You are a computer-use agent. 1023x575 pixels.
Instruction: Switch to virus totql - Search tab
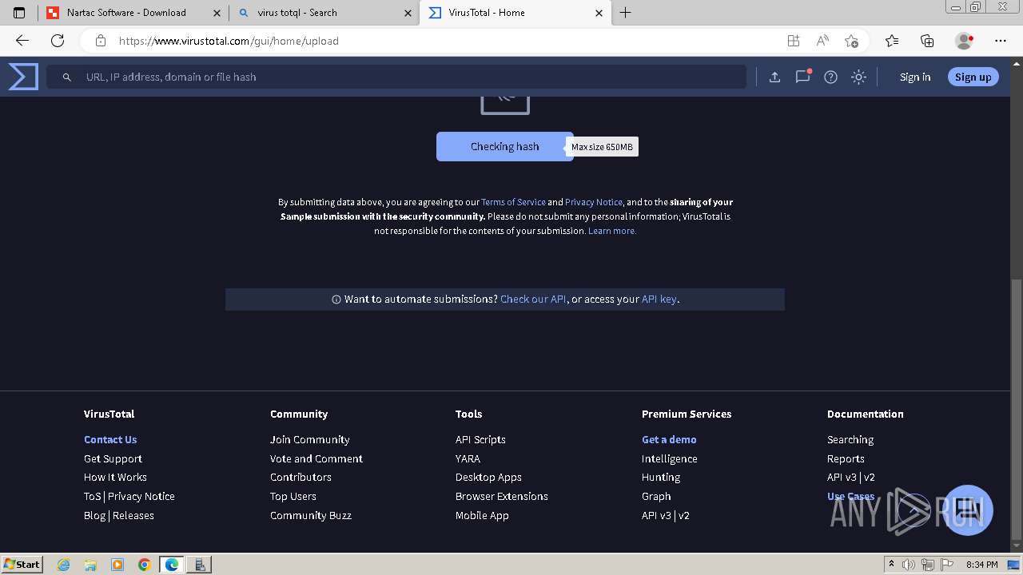[x=323, y=13]
